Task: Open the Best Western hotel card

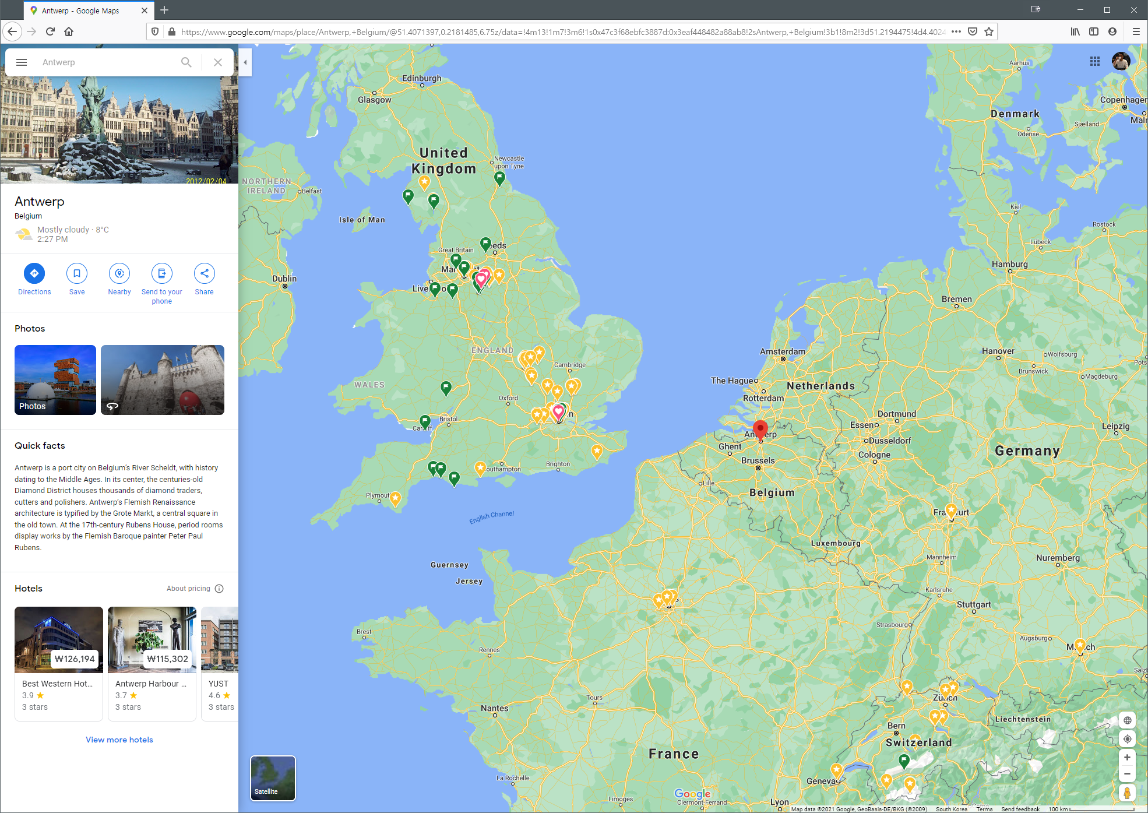Action: 59,663
